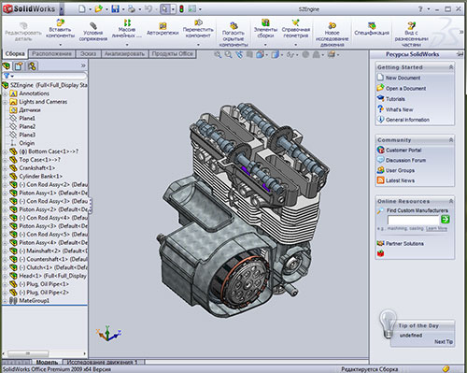Switch to the Анализировать tab
This screenshot has width=467, height=373.
coord(124,54)
